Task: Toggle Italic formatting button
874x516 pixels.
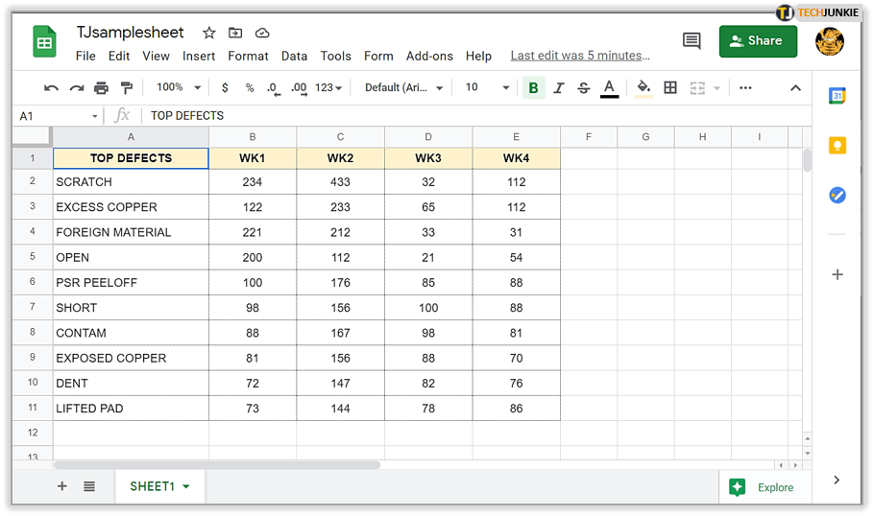Action: point(559,88)
